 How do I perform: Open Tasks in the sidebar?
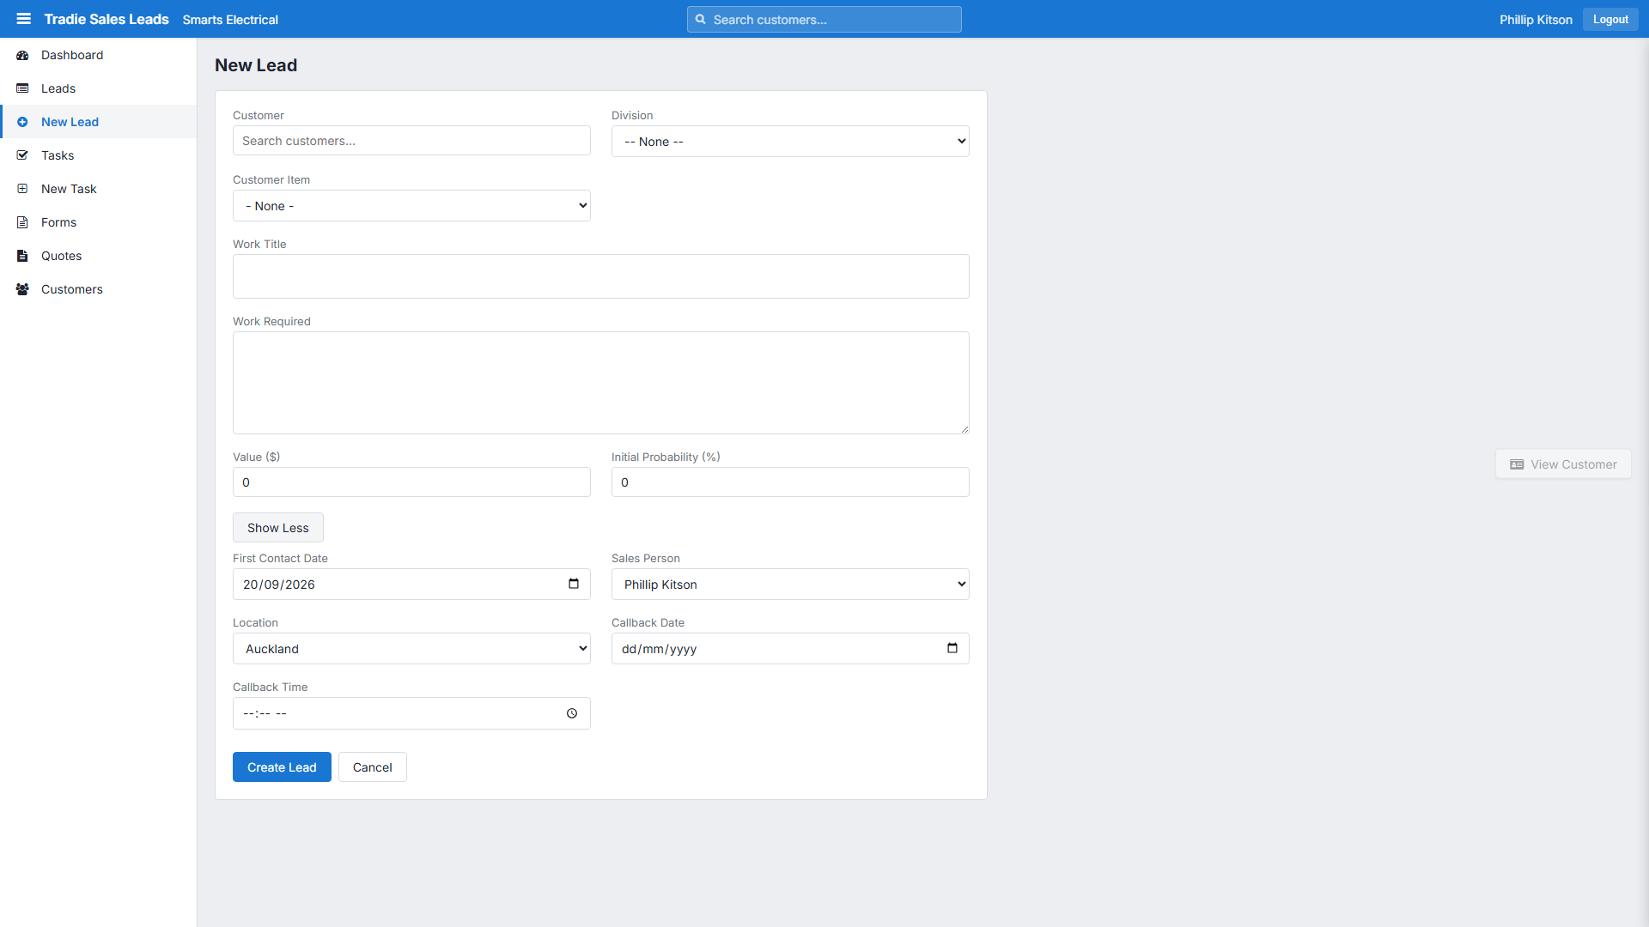[98, 155]
